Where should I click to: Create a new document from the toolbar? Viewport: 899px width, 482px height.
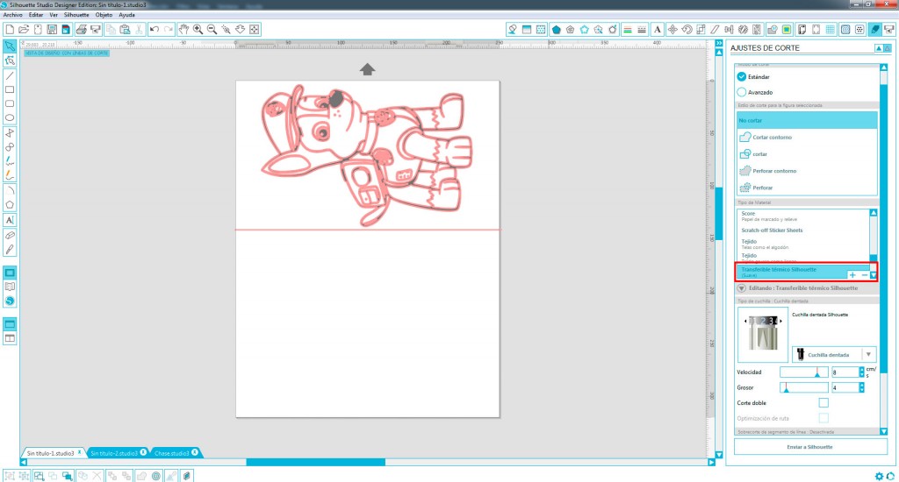[10, 29]
